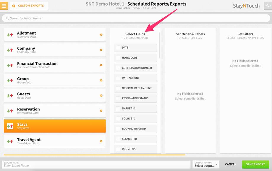
Task: Click the Guests up-down arrows icon
Action: click(x=10, y=96)
